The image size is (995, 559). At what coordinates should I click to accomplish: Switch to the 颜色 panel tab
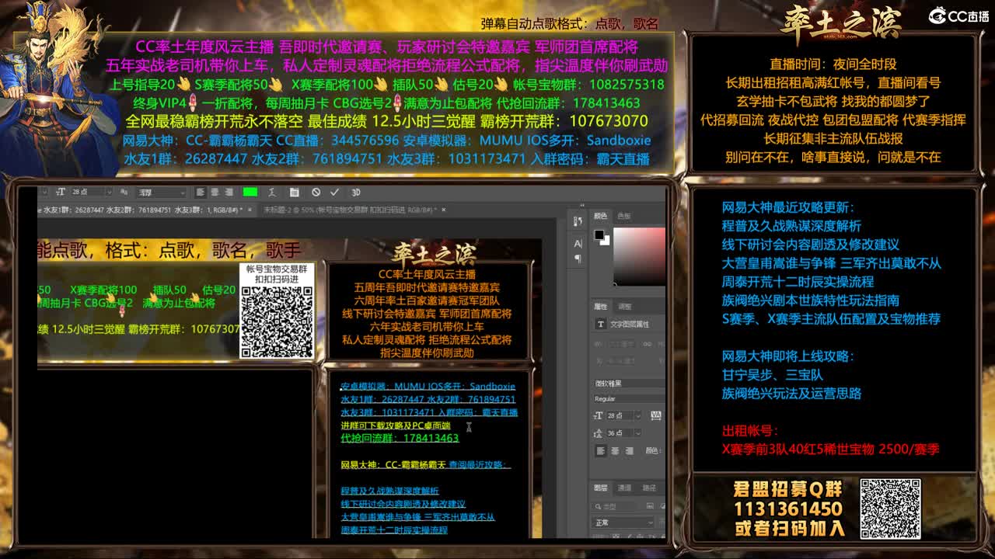pyautogui.click(x=600, y=216)
